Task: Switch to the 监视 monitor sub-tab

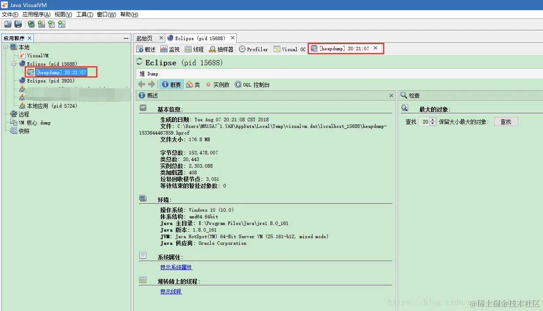Action: (x=170, y=49)
